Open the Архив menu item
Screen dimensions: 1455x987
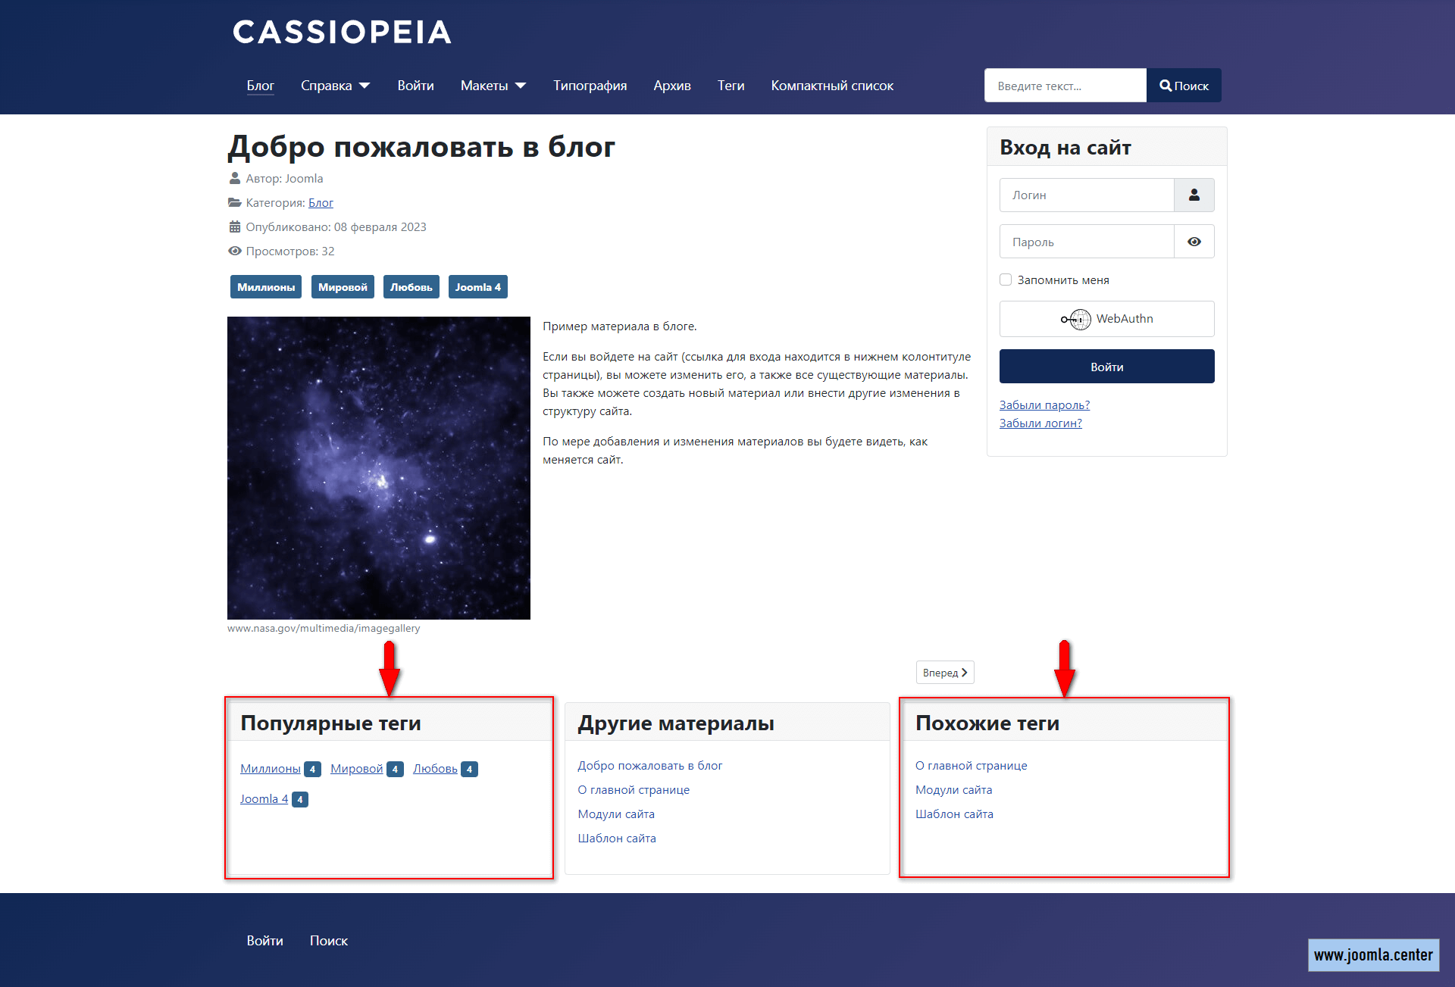[672, 86]
